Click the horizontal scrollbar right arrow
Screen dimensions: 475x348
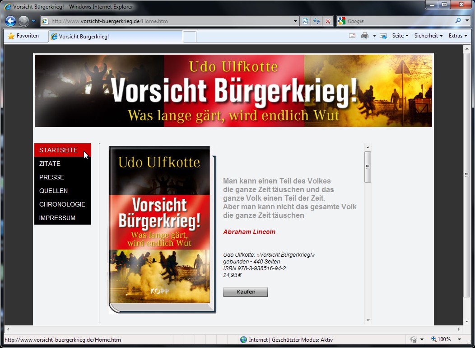click(x=459, y=329)
